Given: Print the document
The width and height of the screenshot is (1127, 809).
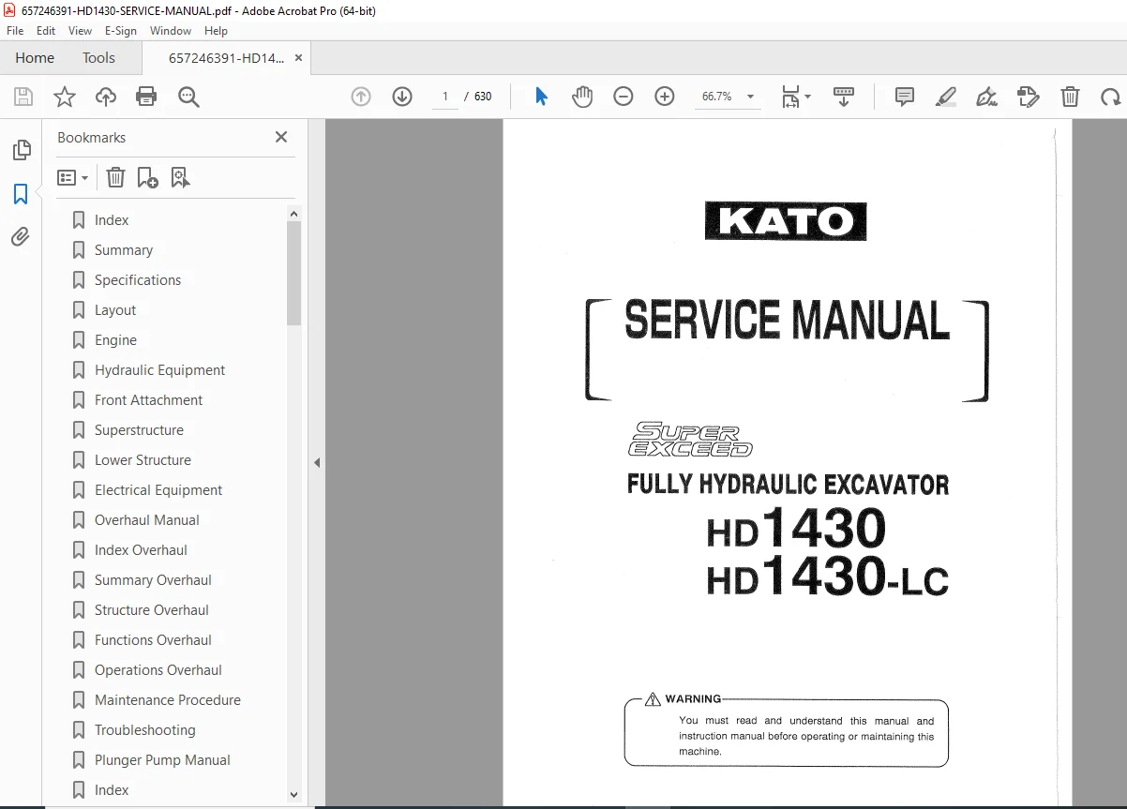Looking at the screenshot, I should point(146,97).
